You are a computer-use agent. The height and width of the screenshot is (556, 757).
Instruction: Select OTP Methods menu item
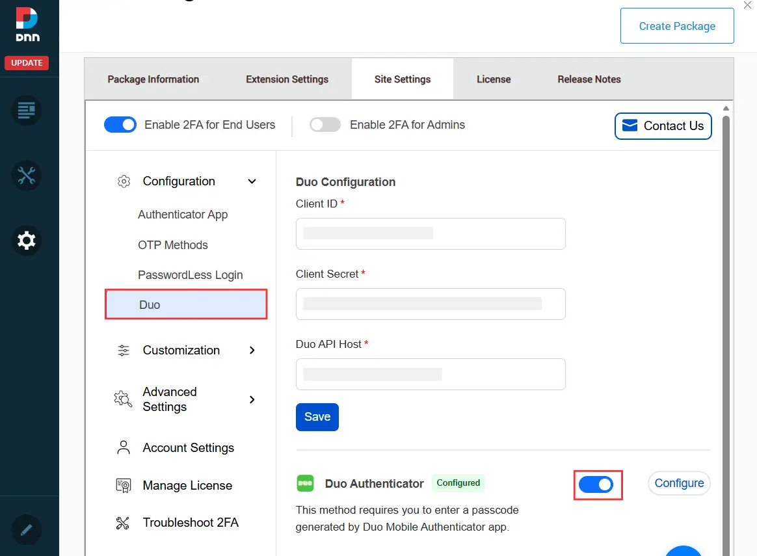pos(173,245)
